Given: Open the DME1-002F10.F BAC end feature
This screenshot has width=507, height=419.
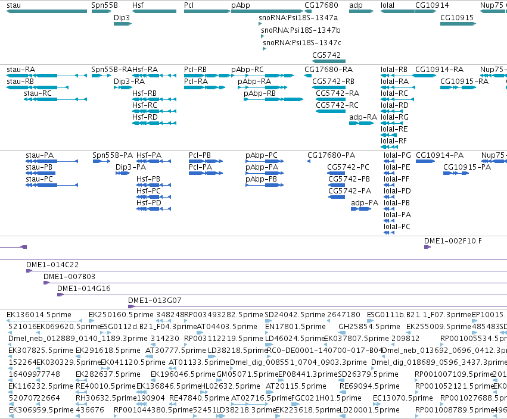Looking at the screenshot, I should coord(427,247).
